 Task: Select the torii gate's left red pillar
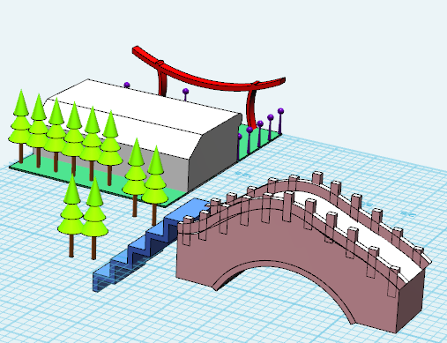(162, 79)
